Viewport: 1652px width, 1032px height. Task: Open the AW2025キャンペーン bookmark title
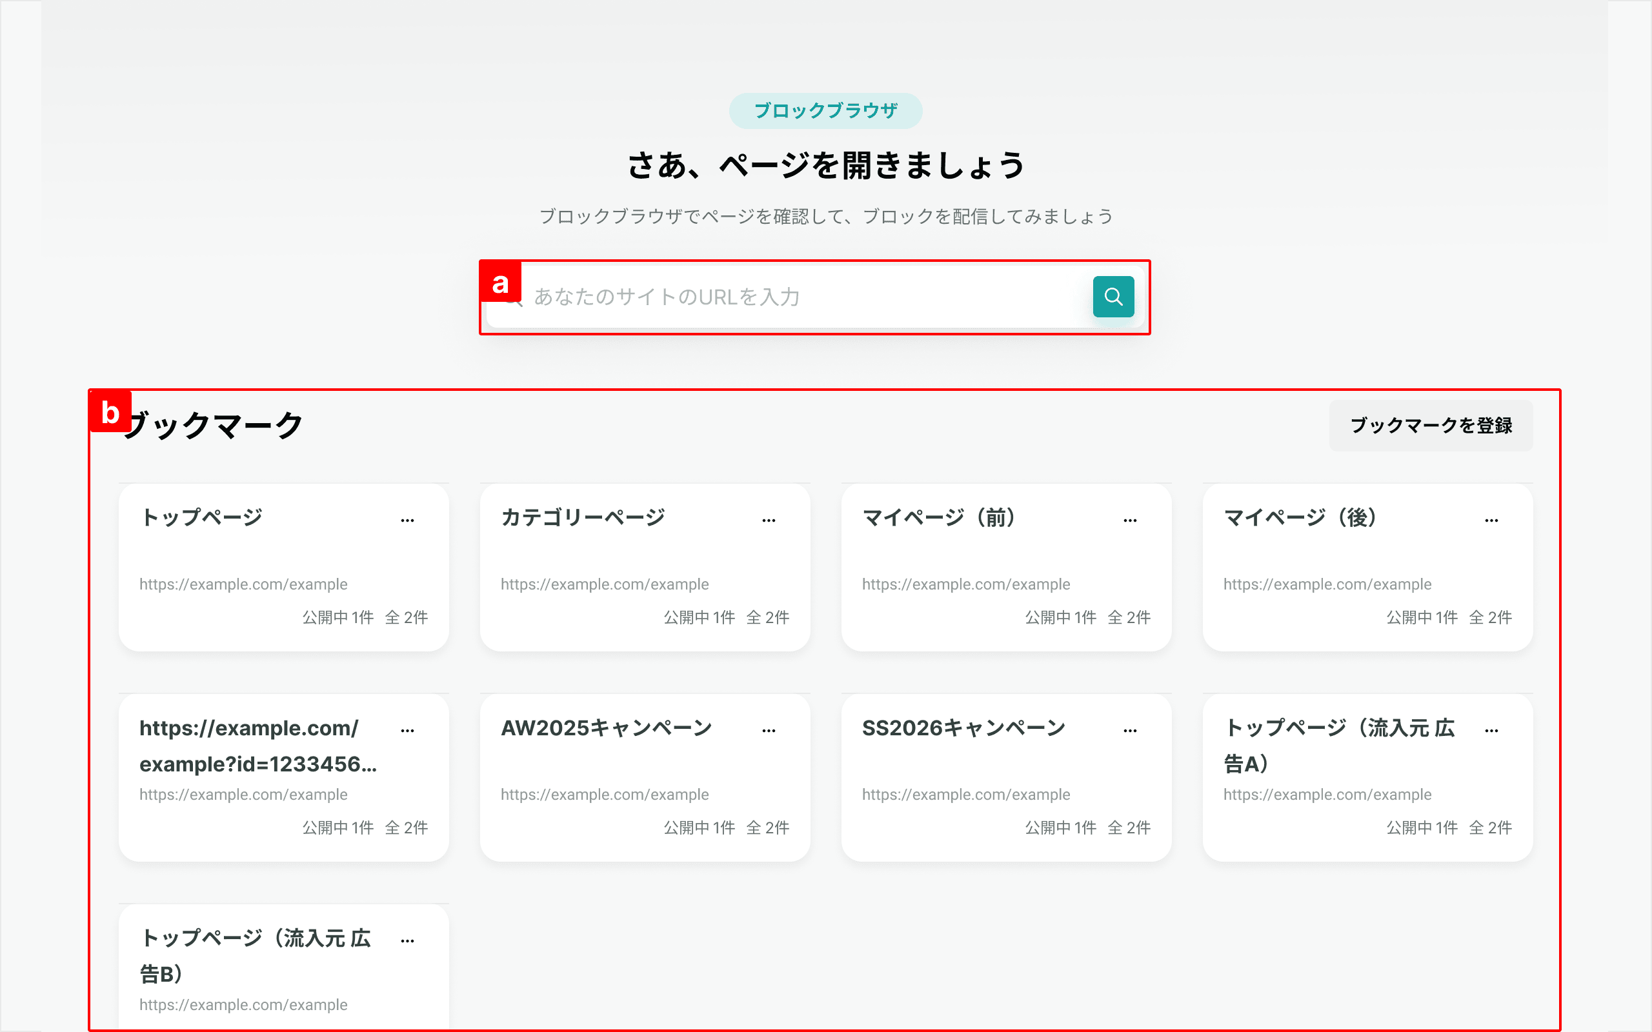(x=606, y=728)
